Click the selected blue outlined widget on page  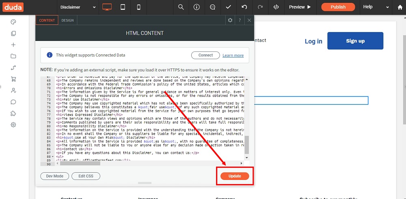311,101
